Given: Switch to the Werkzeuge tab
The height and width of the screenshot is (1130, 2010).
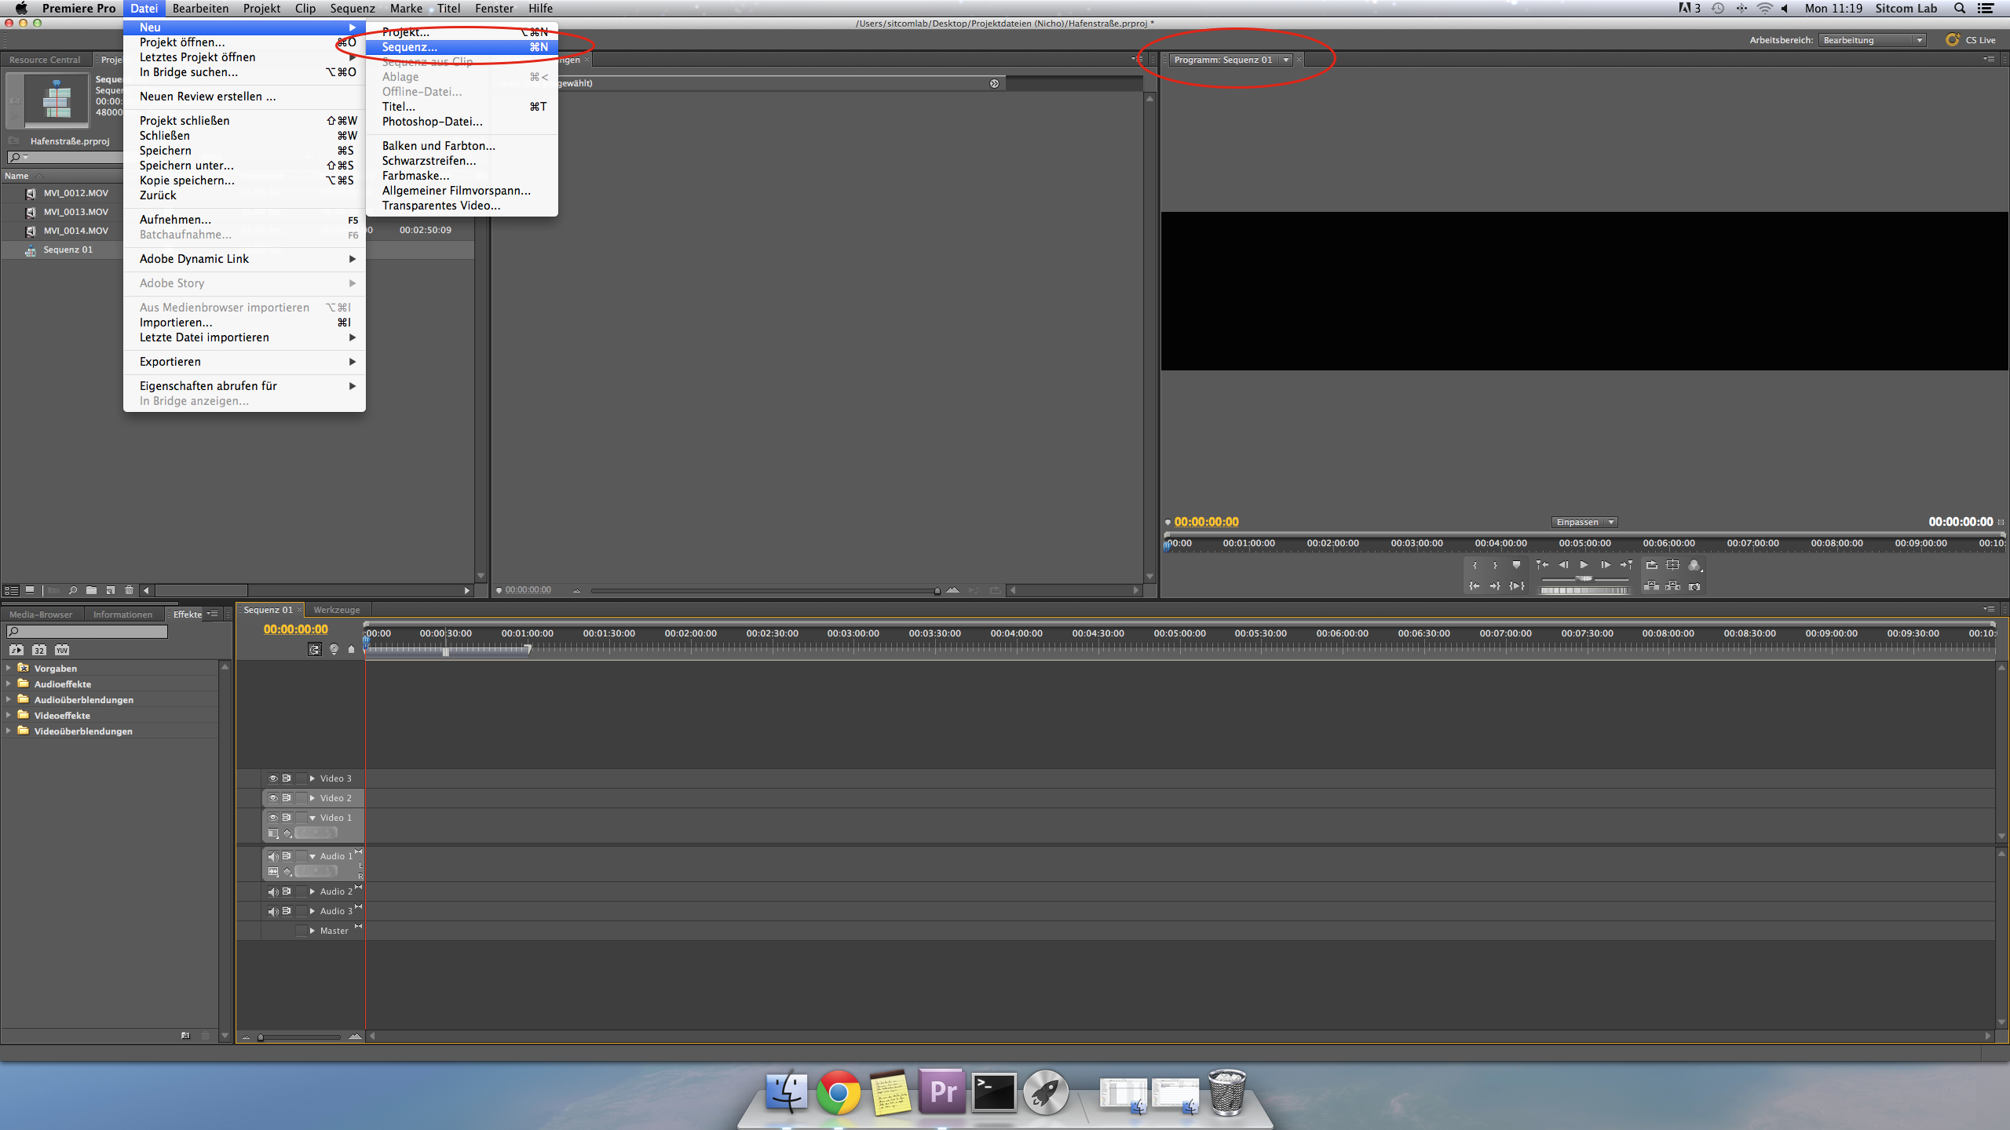Looking at the screenshot, I should pos(337,610).
